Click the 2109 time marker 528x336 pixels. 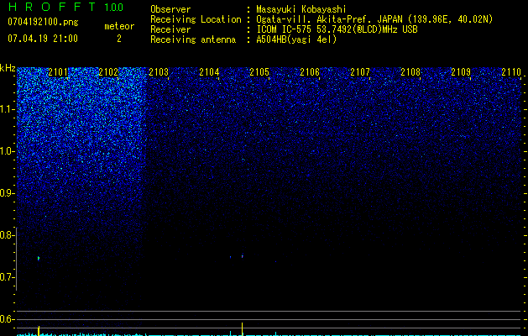point(461,72)
